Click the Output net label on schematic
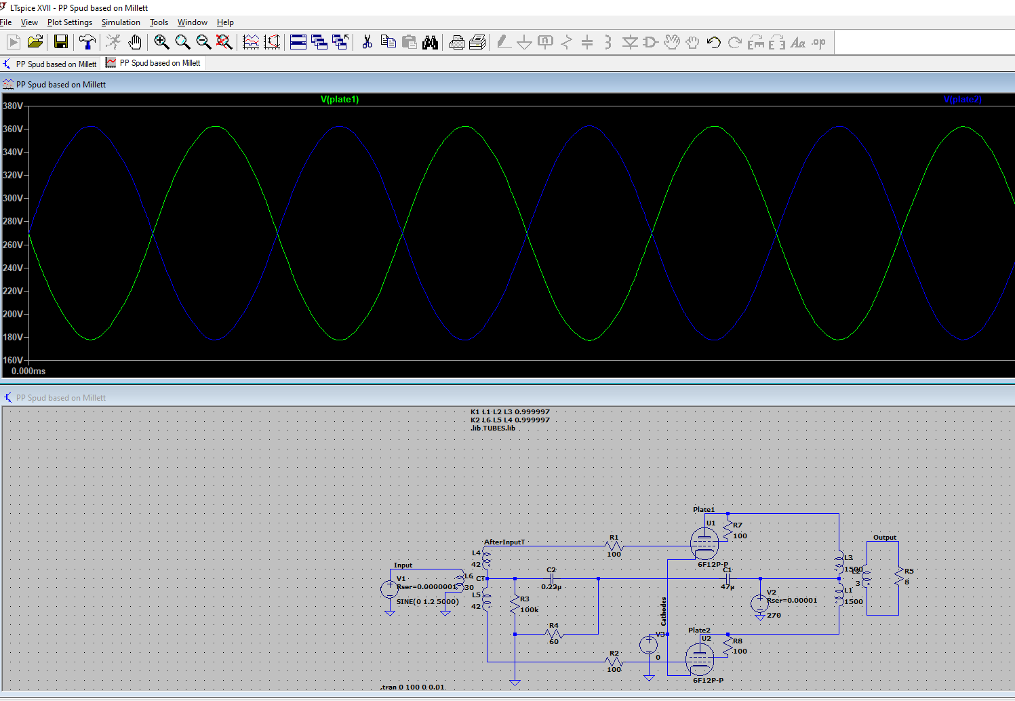The width and height of the screenshot is (1015, 701). [885, 538]
